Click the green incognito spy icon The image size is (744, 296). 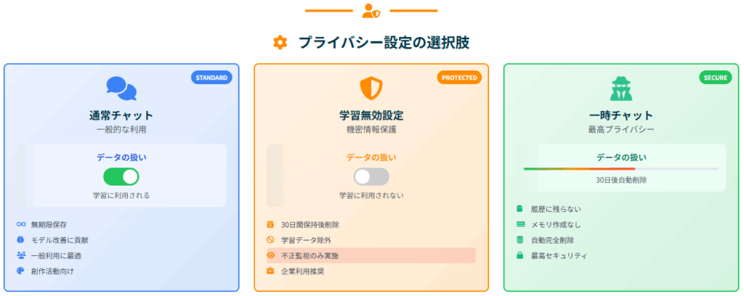click(x=621, y=89)
